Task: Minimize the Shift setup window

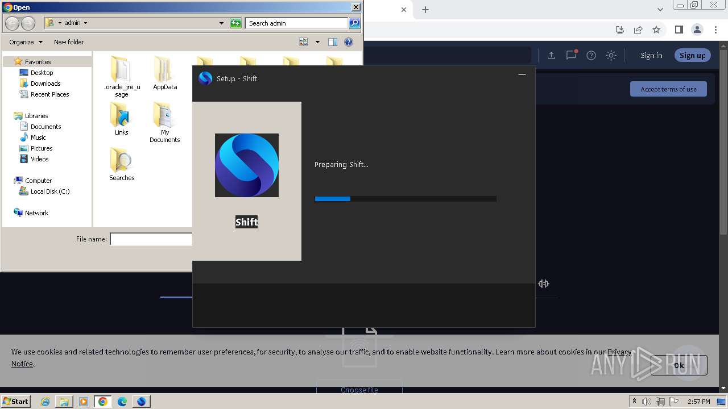Action: [522, 74]
